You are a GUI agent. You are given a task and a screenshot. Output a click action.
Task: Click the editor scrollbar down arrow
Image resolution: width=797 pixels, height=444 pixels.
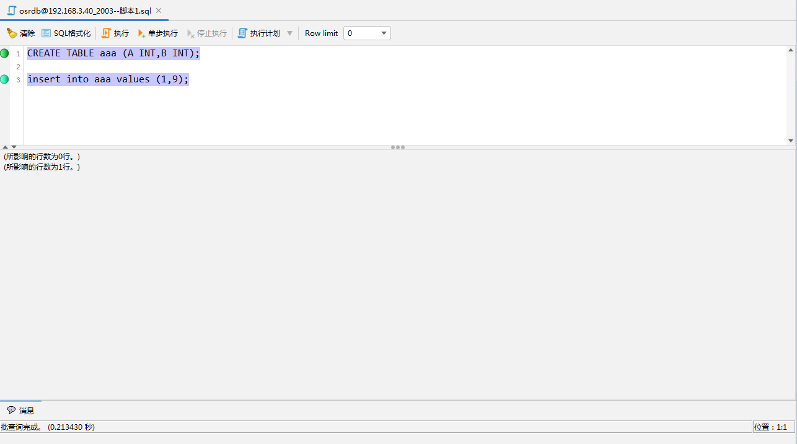coord(791,141)
